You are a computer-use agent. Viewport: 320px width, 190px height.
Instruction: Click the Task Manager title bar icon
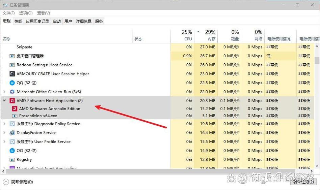[x=5, y=5]
